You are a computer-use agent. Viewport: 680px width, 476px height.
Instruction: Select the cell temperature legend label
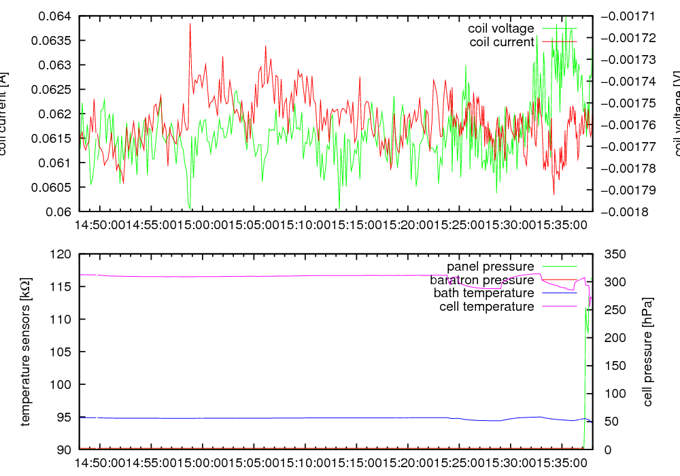tap(486, 307)
